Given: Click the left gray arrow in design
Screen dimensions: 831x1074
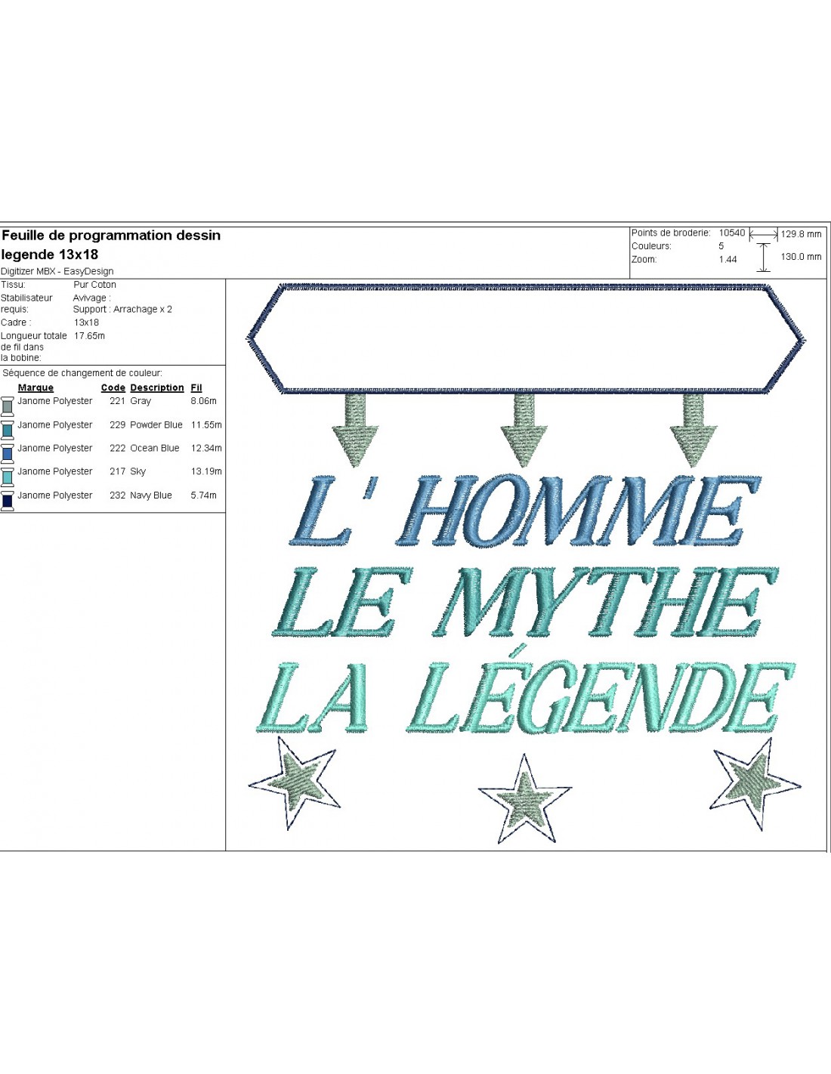Looking at the screenshot, I should pyautogui.click(x=355, y=430).
